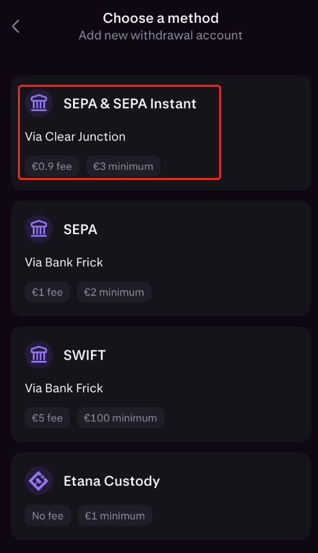The image size is (318, 553).
Task: Click the No fee tag
Action: pyautogui.click(x=48, y=515)
